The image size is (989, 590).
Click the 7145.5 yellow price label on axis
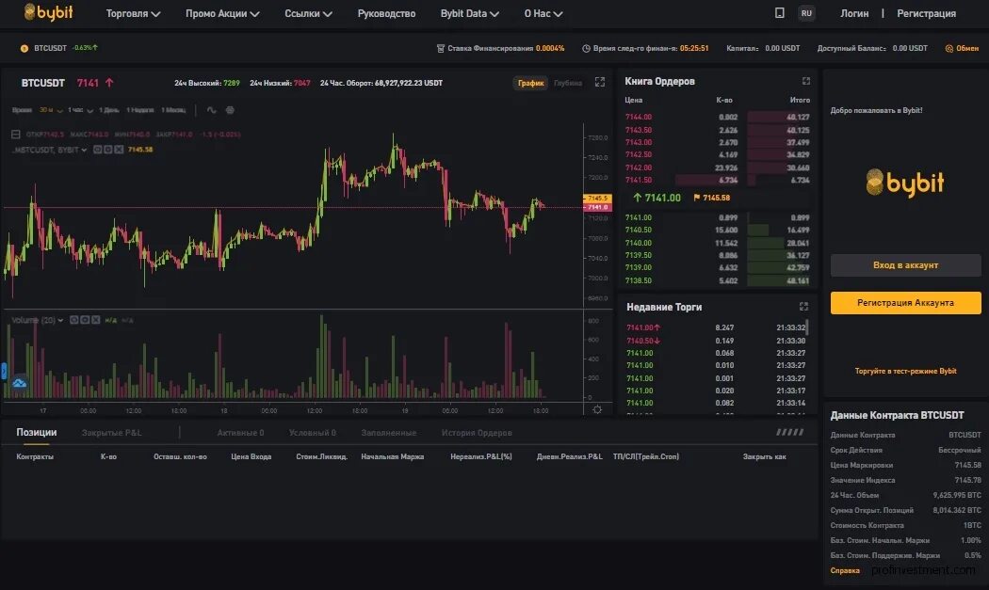tap(596, 199)
